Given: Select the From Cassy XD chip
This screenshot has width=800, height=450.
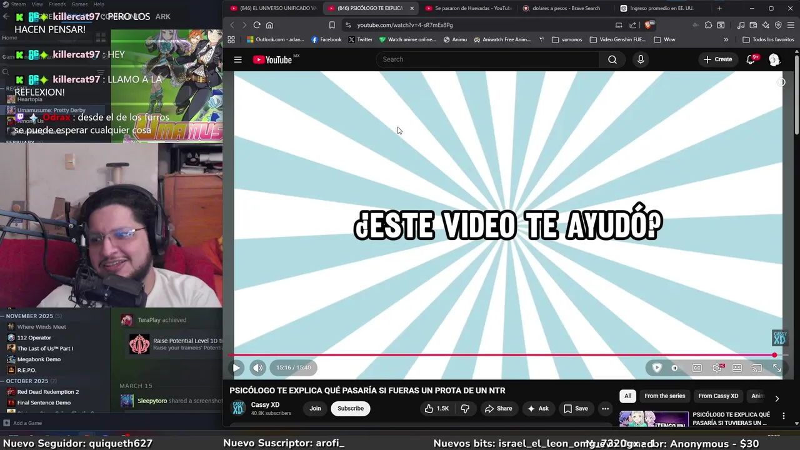Looking at the screenshot, I should (x=718, y=396).
